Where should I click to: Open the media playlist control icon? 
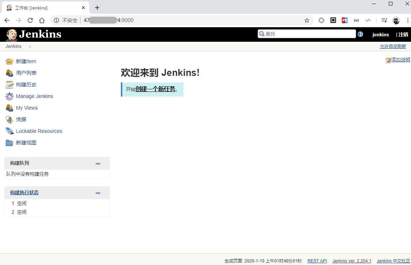click(384, 20)
